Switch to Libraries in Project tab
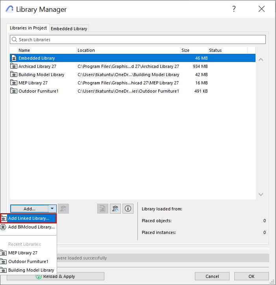Image resolution: width=276 pixels, height=285 pixels. (28, 28)
